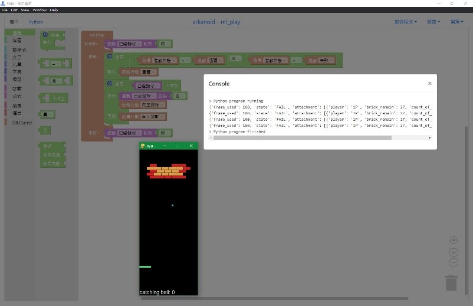Viewport: 473px width, 306px height.
Task: Click the 'catching ball: 0' text in the game window
Action: pyautogui.click(x=157, y=292)
